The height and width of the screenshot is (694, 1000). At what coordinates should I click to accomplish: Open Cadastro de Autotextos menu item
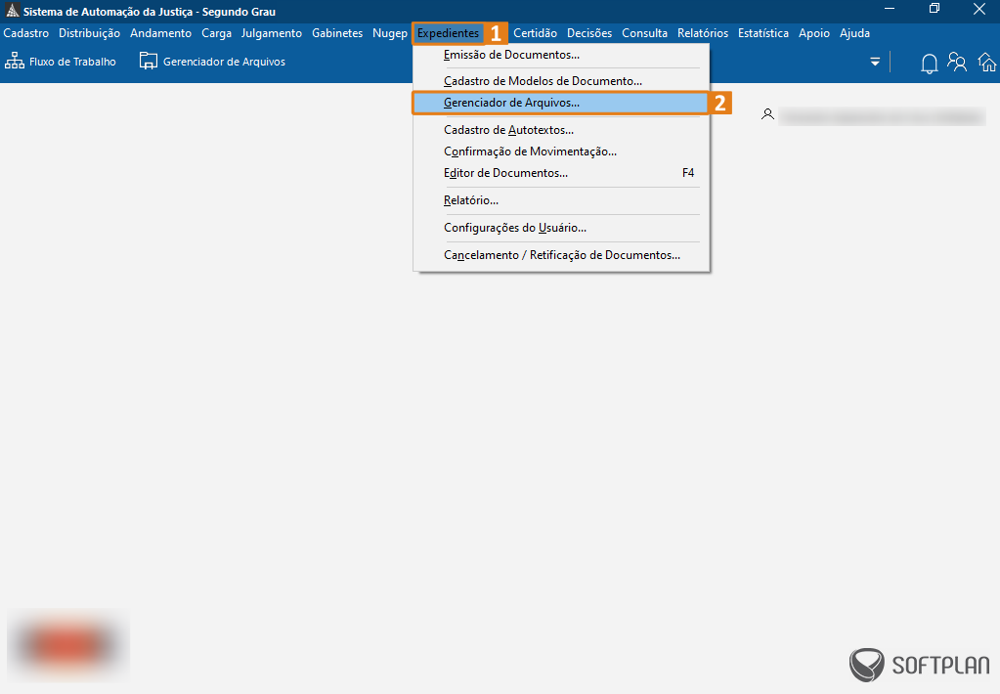[x=508, y=130]
